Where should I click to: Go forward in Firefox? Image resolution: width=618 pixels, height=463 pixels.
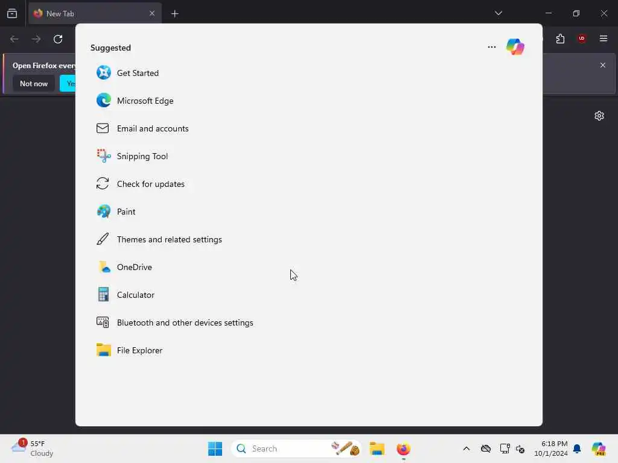point(36,39)
